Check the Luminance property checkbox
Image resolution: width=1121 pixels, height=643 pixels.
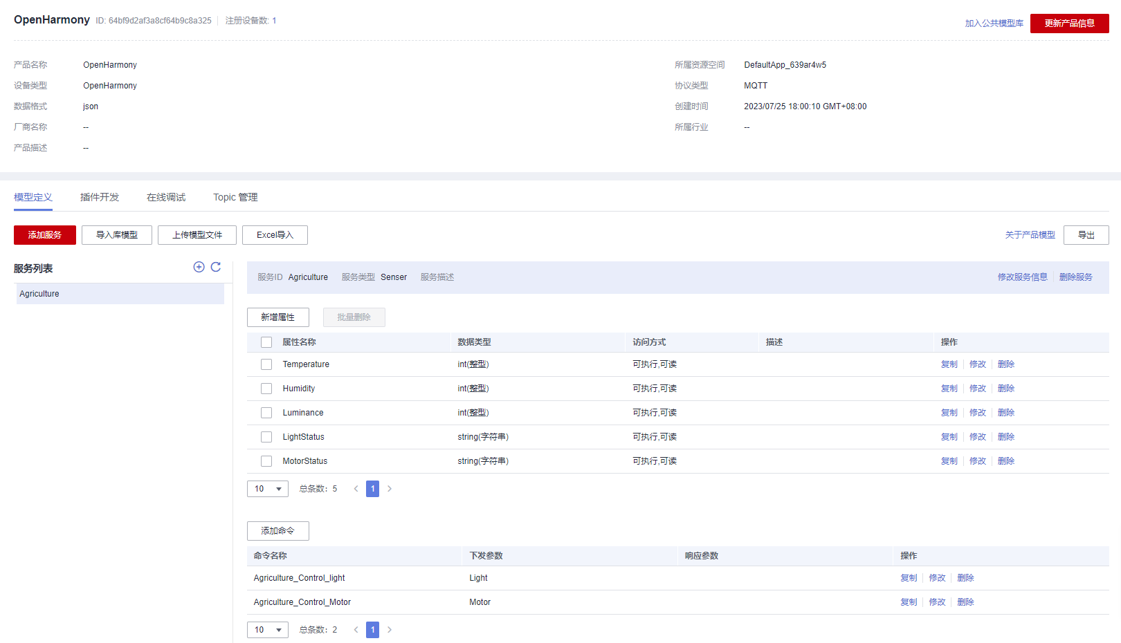[x=266, y=413]
